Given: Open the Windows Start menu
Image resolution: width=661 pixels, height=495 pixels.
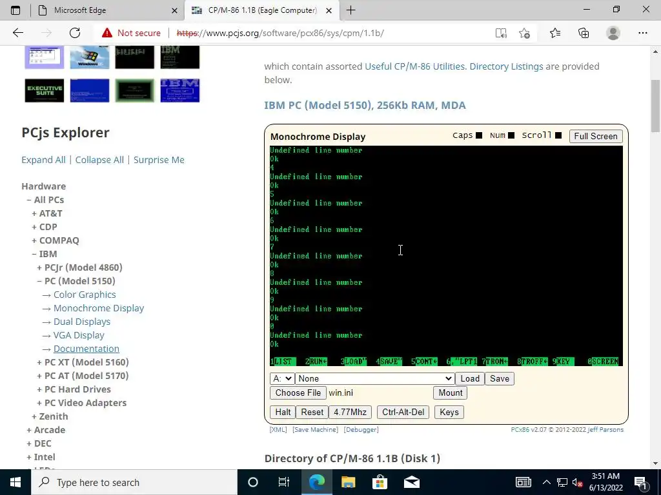Looking at the screenshot, I should pyautogui.click(x=15, y=482).
